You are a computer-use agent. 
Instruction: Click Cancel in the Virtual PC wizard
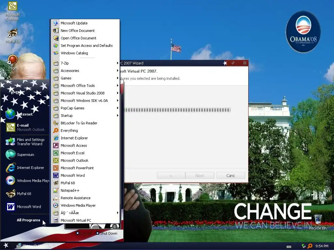click(231, 175)
